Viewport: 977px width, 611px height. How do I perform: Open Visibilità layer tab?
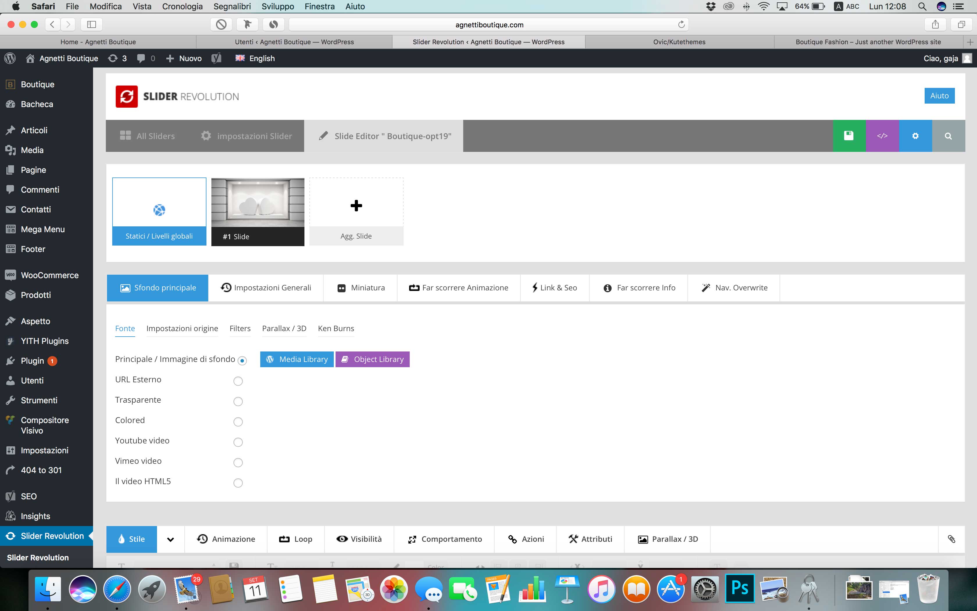pos(359,539)
